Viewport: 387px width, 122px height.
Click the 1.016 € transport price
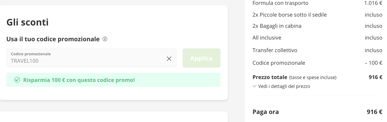[373, 3]
